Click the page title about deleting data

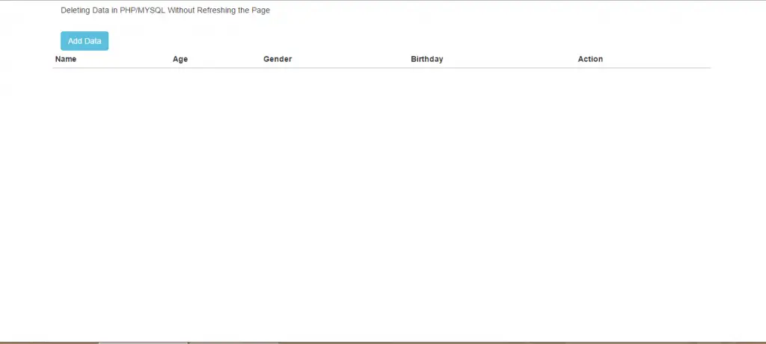coord(165,10)
